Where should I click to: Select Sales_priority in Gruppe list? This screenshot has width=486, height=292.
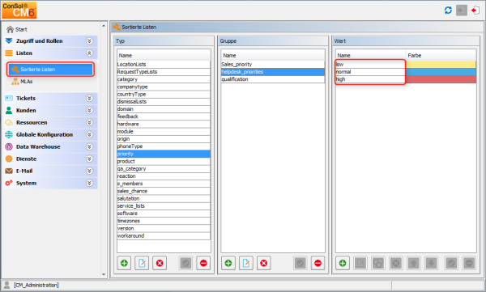pyautogui.click(x=273, y=64)
